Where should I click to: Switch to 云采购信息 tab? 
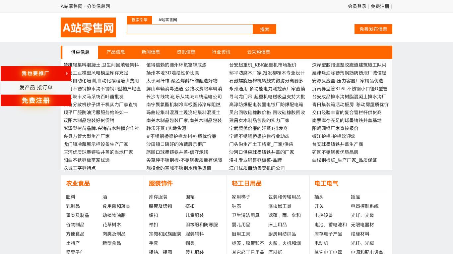coord(259,52)
